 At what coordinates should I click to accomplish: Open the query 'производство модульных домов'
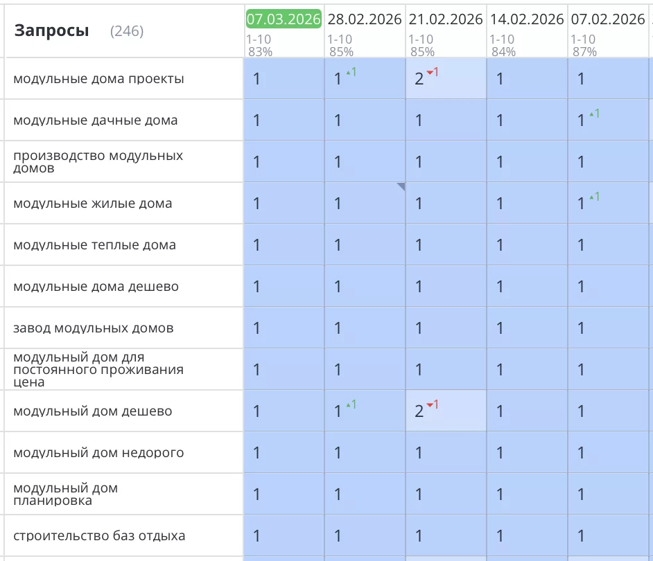click(x=98, y=161)
